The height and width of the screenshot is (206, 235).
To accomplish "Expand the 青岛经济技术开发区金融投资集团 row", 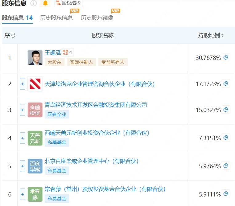I will click(22, 110).
